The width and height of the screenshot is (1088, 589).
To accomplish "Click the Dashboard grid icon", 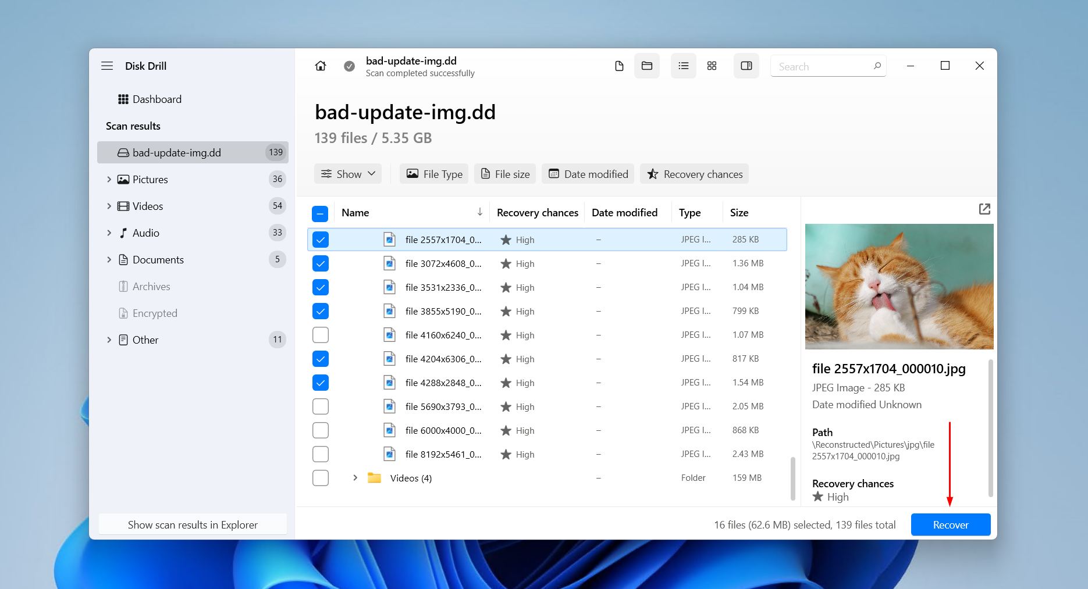I will tap(123, 99).
